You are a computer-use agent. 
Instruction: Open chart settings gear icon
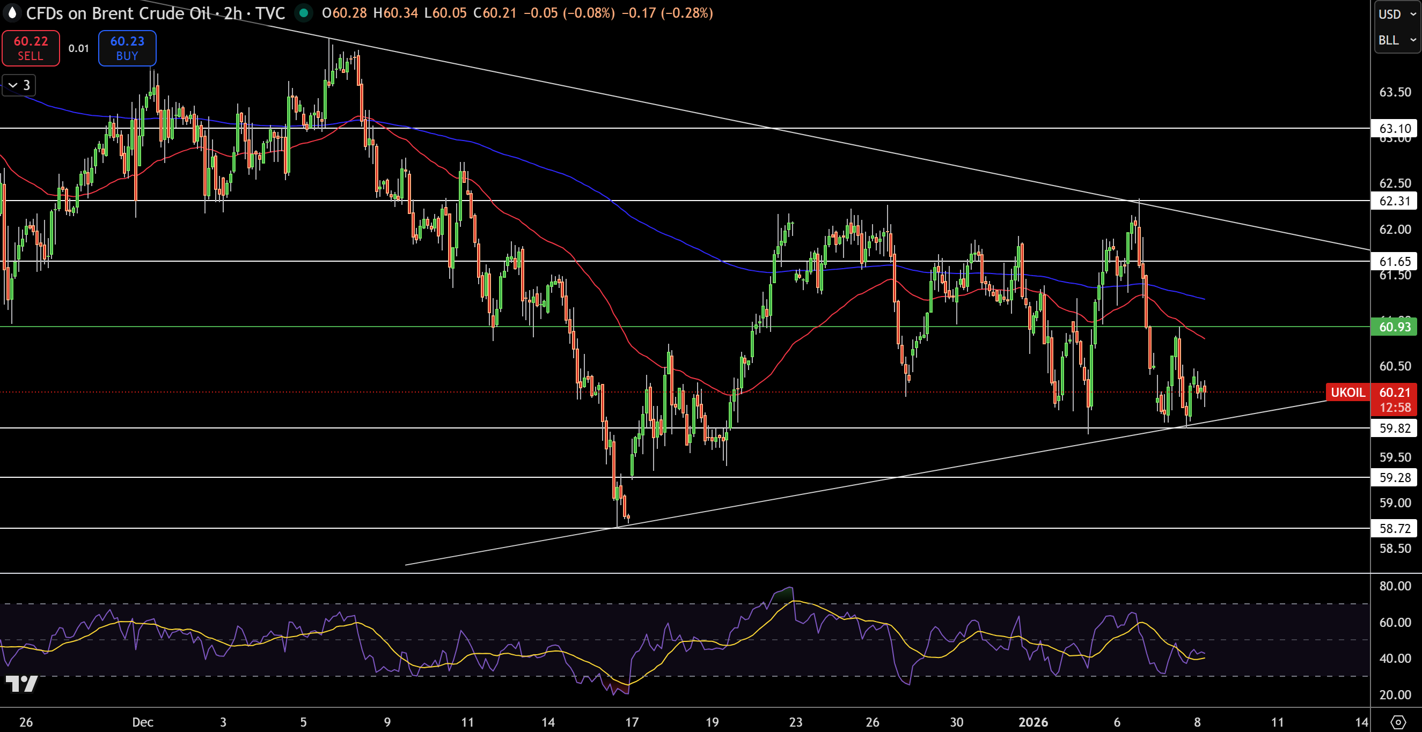click(x=1398, y=721)
